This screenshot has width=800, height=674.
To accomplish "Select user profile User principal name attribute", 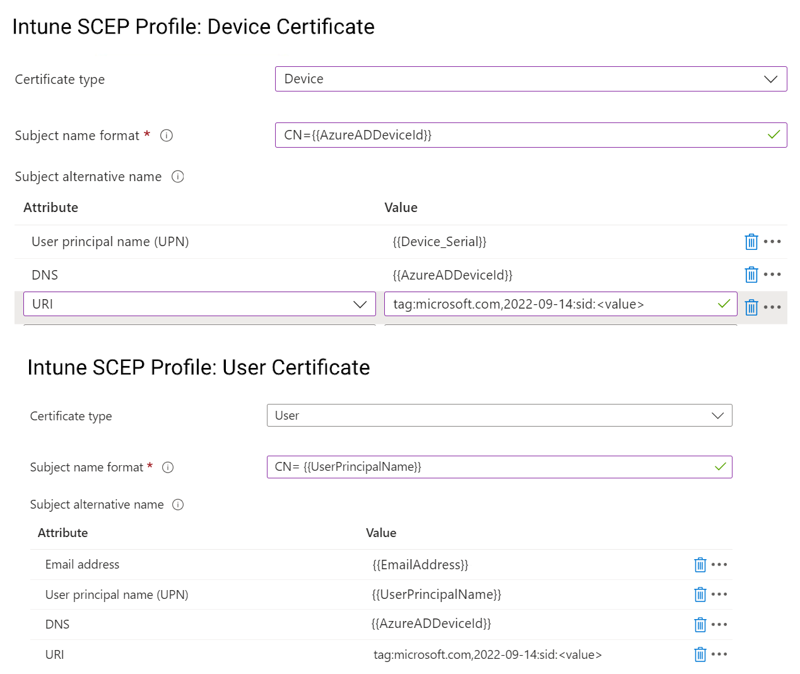I will tap(117, 594).
